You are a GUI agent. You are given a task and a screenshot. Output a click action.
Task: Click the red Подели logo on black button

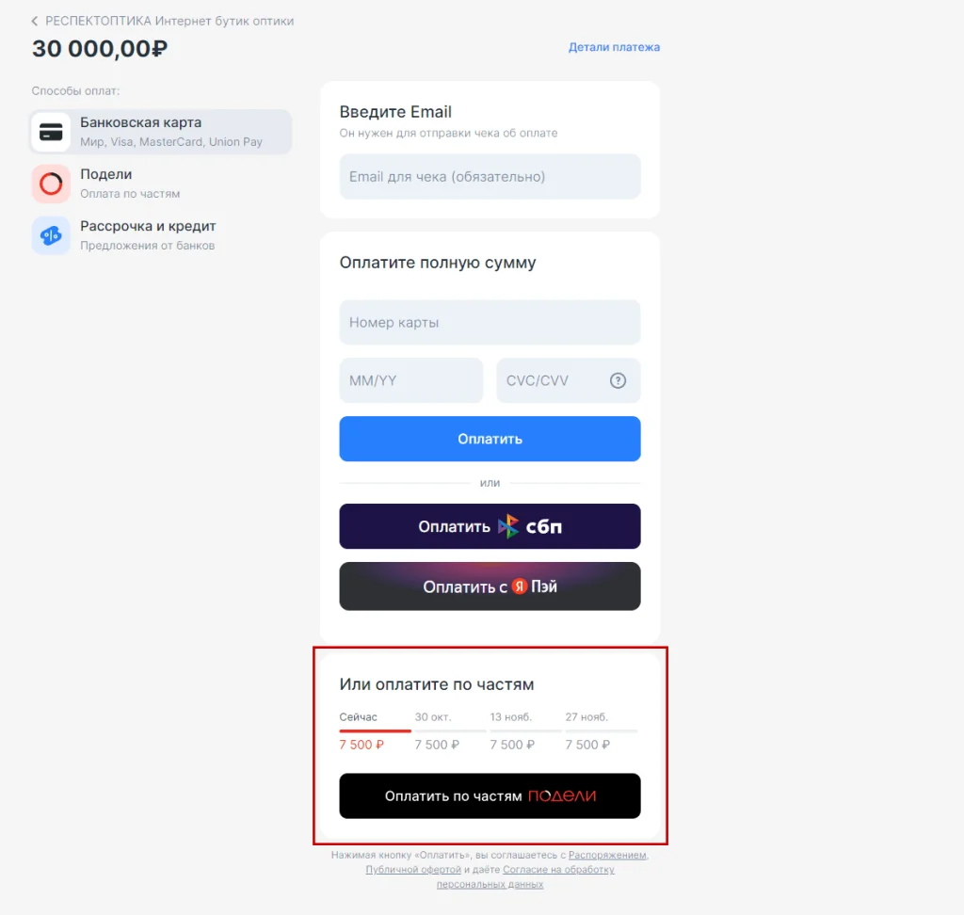click(x=562, y=795)
